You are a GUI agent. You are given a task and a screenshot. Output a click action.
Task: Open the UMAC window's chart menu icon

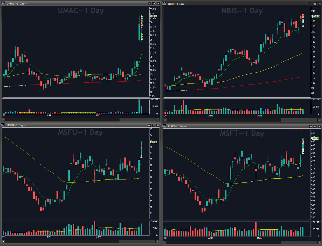pyautogui.click(x=3, y=3)
